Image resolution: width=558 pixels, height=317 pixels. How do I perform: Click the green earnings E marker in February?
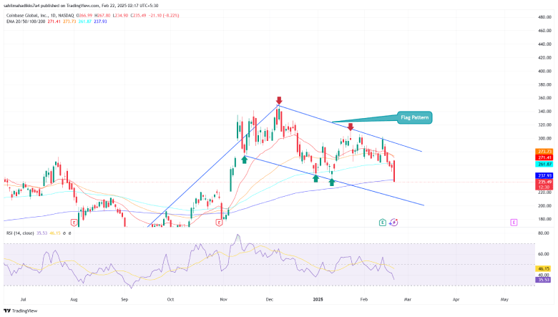pos(383,223)
